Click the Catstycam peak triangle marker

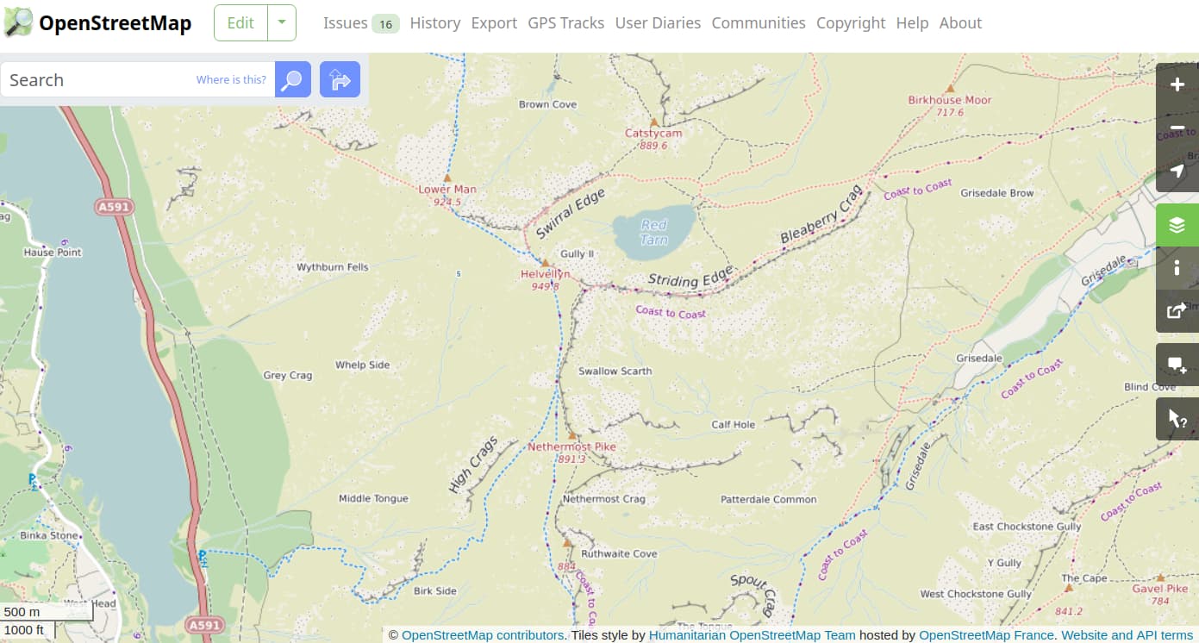[654, 122]
